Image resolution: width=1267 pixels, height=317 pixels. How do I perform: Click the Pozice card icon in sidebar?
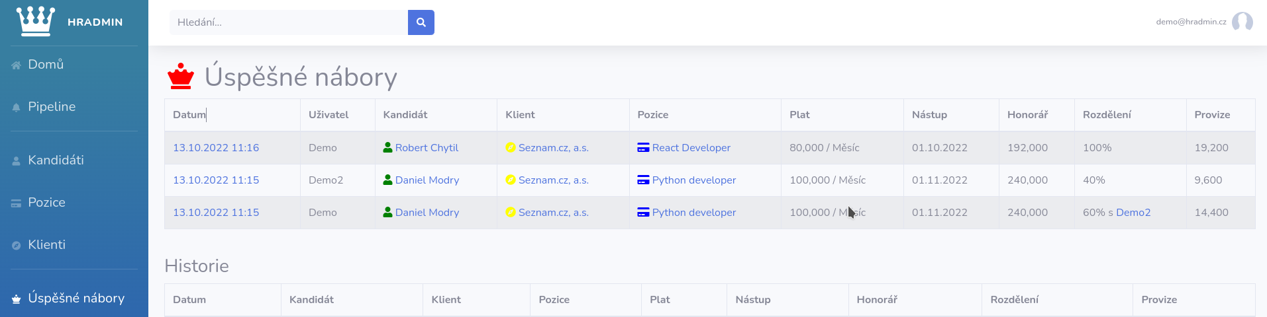[17, 203]
